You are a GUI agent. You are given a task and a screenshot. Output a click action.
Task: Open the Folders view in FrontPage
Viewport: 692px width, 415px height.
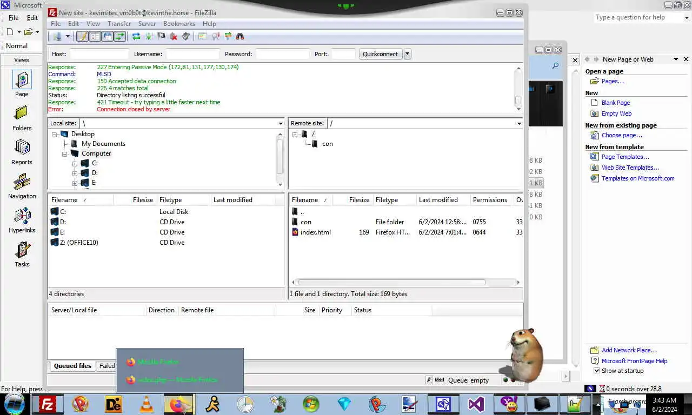(x=22, y=118)
